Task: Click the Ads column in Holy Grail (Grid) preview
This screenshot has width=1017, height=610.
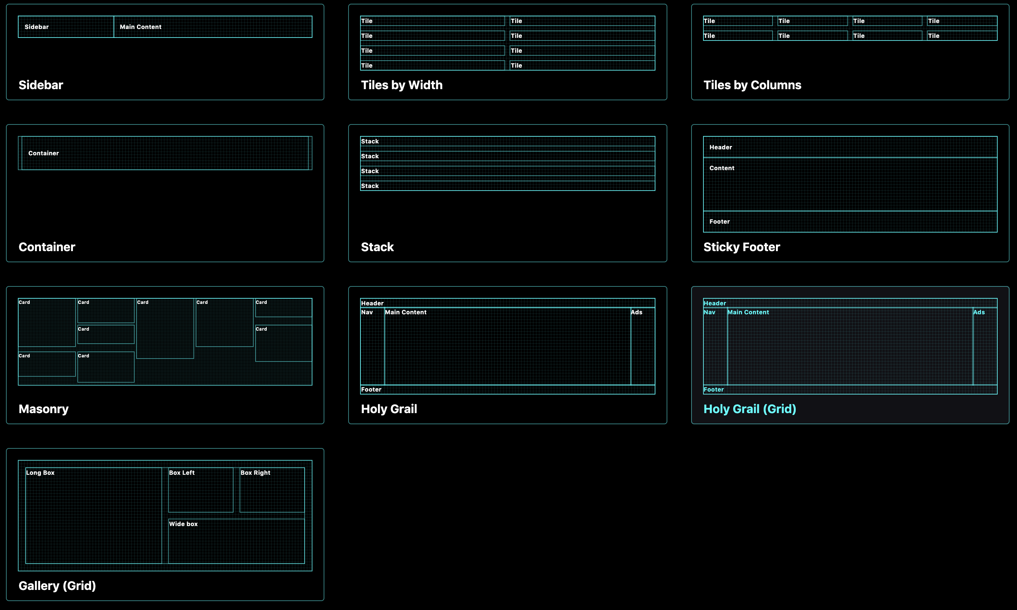Action: coord(985,347)
